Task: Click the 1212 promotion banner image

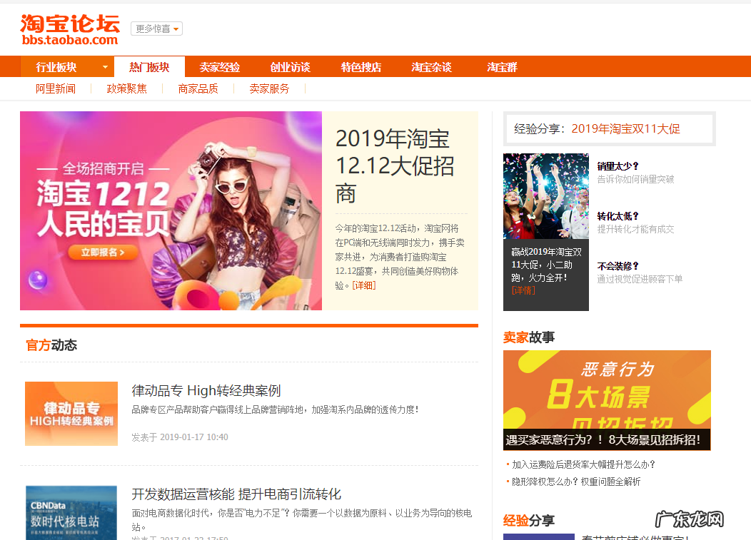Action: tap(171, 210)
